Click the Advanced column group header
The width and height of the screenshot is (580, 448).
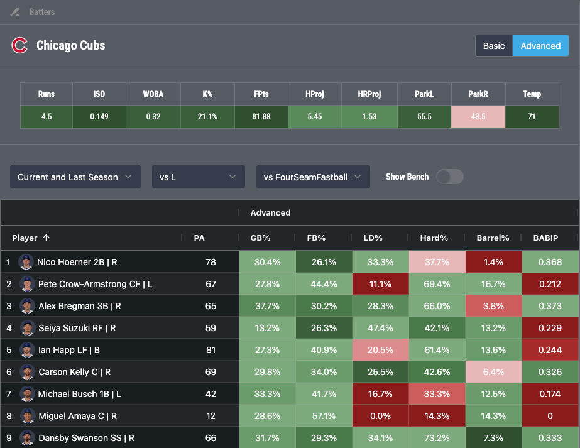270,213
